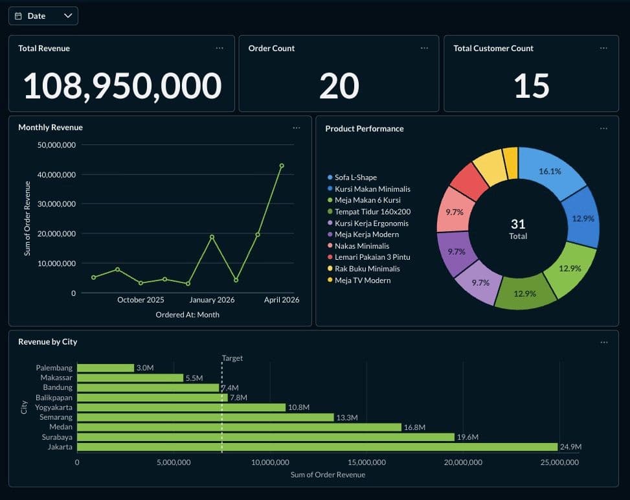The width and height of the screenshot is (630, 500).
Task: Click the Bandung revenue bar
Action: pos(148,387)
